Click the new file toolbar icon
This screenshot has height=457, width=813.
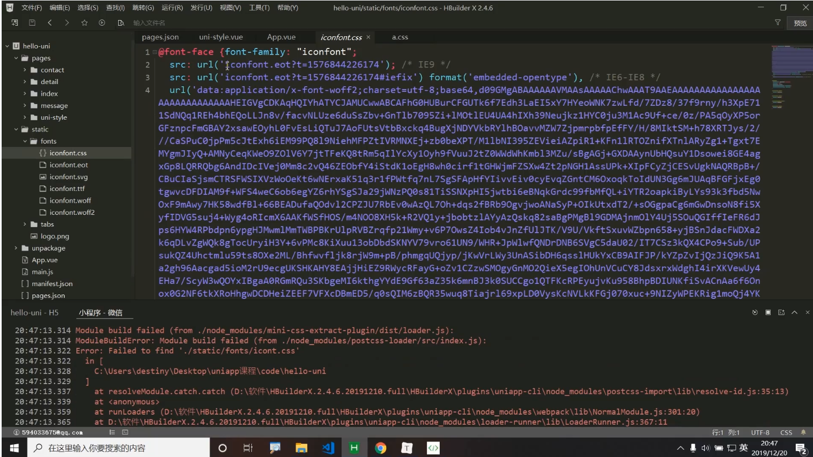tap(15, 23)
